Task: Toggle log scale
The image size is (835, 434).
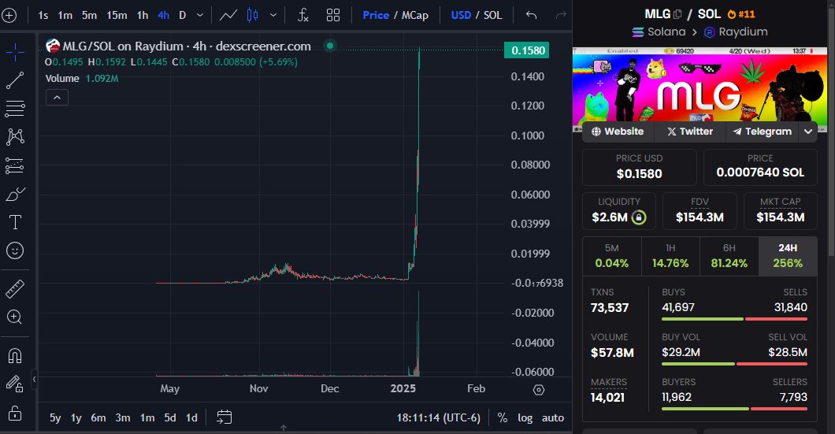Action: pos(525,418)
